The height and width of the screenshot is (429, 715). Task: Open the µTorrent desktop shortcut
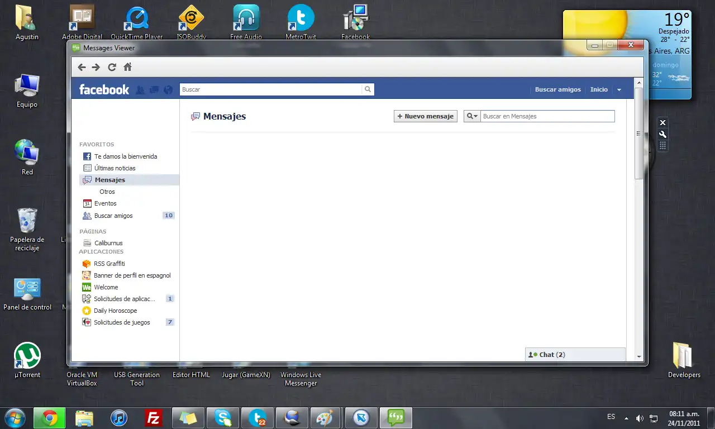(x=27, y=361)
